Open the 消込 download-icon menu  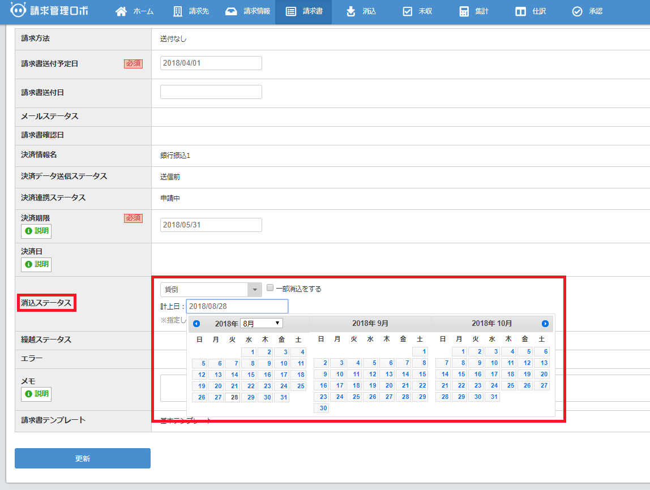[x=361, y=11]
